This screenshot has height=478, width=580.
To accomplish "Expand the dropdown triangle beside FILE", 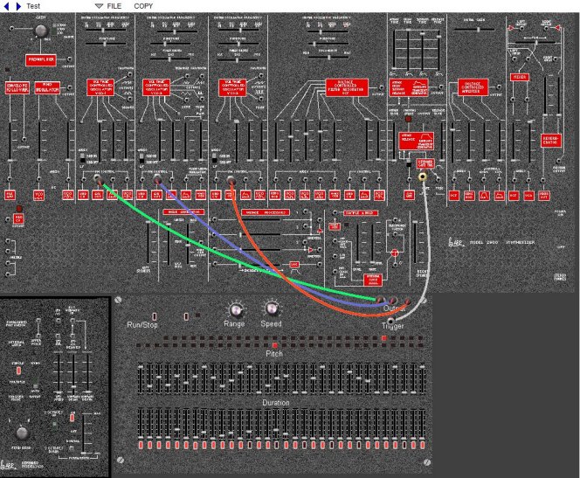I will coord(99,6).
